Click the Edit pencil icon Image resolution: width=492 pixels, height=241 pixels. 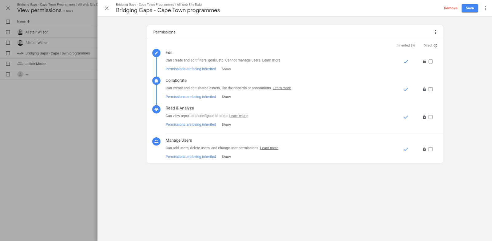(x=156, y=53)
